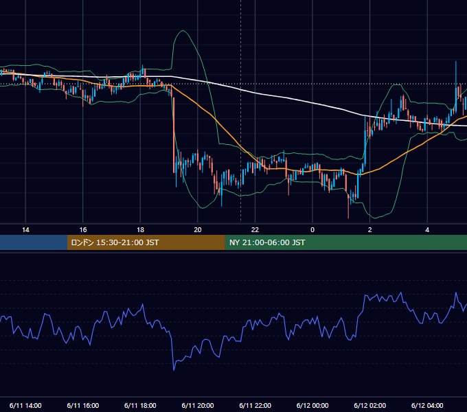Click the 6/11 20:00 label on oscillator axis

point(198,405)
